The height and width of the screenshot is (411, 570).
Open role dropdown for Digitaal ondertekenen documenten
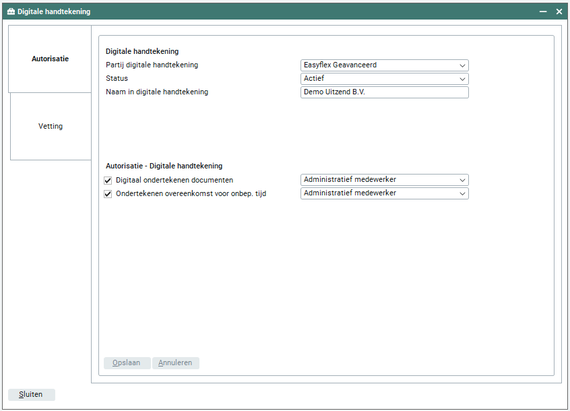pyautogui.click(x=384, y=180)
